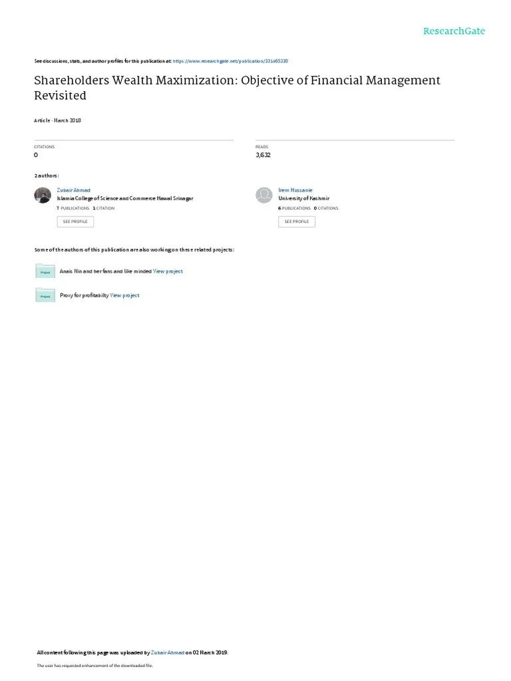Open the researchgate.net publication URL link
511x681 pixels.
(x=230, y=61)
